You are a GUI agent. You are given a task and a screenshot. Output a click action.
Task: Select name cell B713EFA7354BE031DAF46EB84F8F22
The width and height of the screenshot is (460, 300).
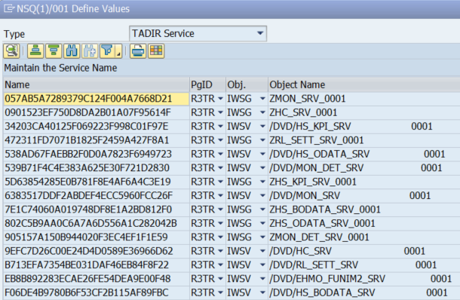(97, 265)
